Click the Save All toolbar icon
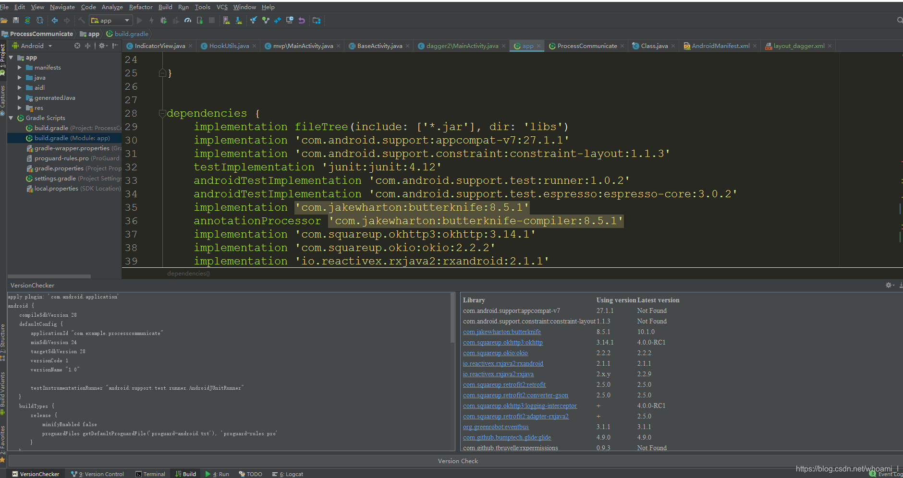 click(x=16, y=20)
